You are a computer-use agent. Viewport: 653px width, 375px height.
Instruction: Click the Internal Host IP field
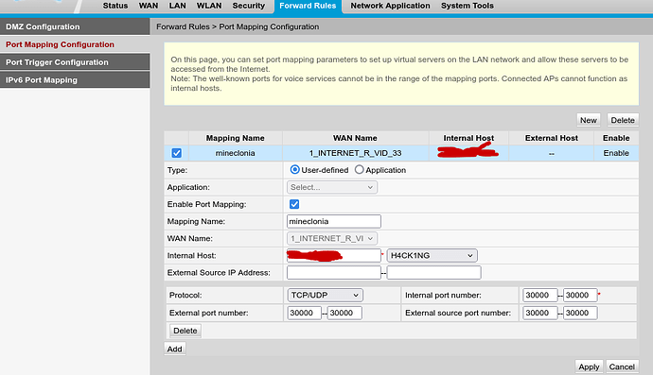pyautogui.click(x=333, y=255)
